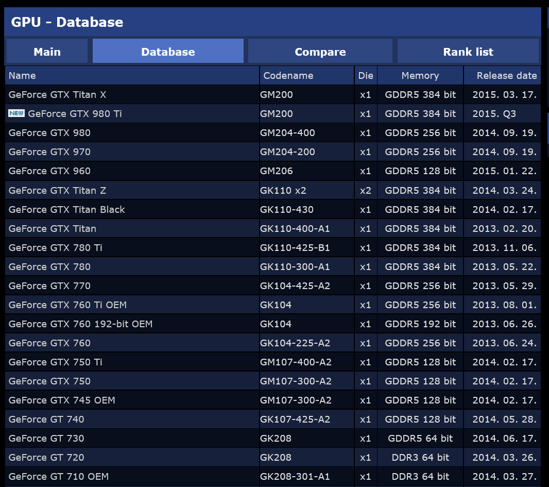The width and height of the screenshot is (549, 487).
Task: Open GeForce GTX Titan Z entry
Action: [x=57, y=191]
